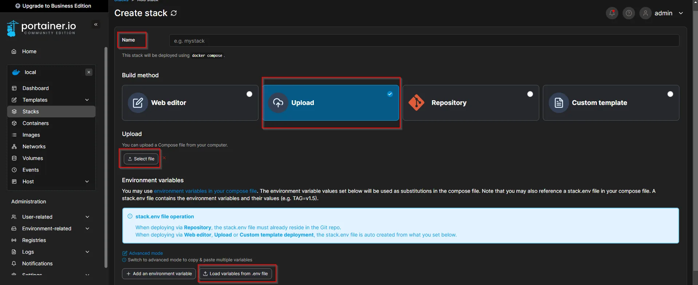Click the refresh icon next to Create stack

click(174, 13)
